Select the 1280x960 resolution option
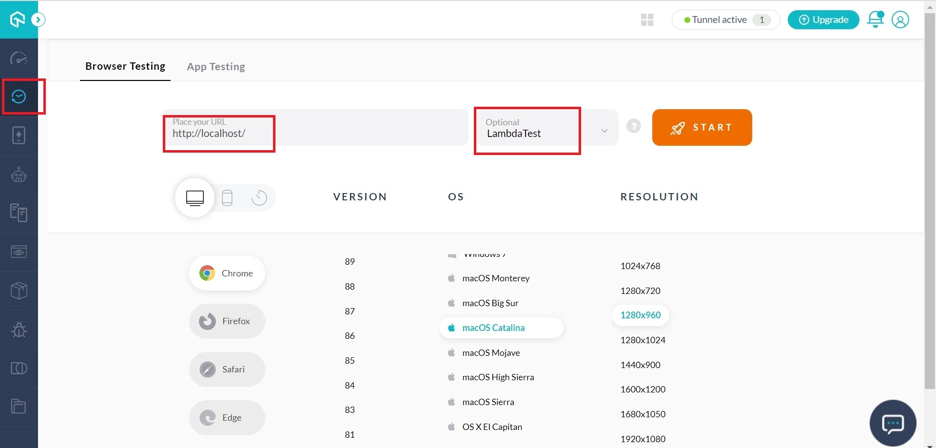936x448 pixels. pos(640,315)
